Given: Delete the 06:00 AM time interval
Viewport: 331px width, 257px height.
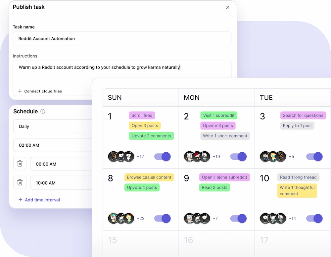Looking at the screenshot, I should tap(20, 164).
